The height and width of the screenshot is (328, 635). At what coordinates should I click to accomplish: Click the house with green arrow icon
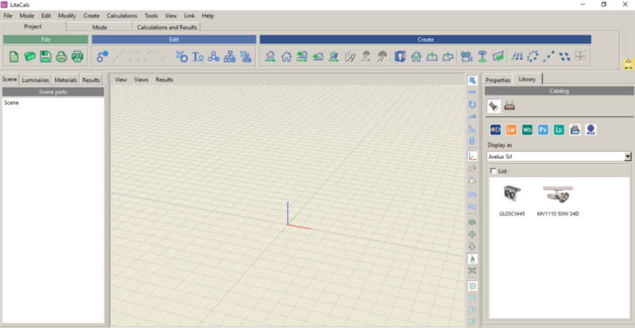[x=270, y=56]
